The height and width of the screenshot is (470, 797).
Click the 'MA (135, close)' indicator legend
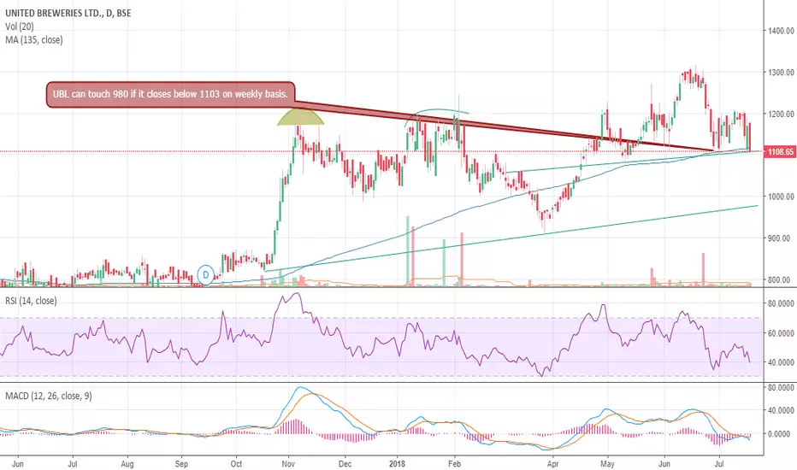34,39
